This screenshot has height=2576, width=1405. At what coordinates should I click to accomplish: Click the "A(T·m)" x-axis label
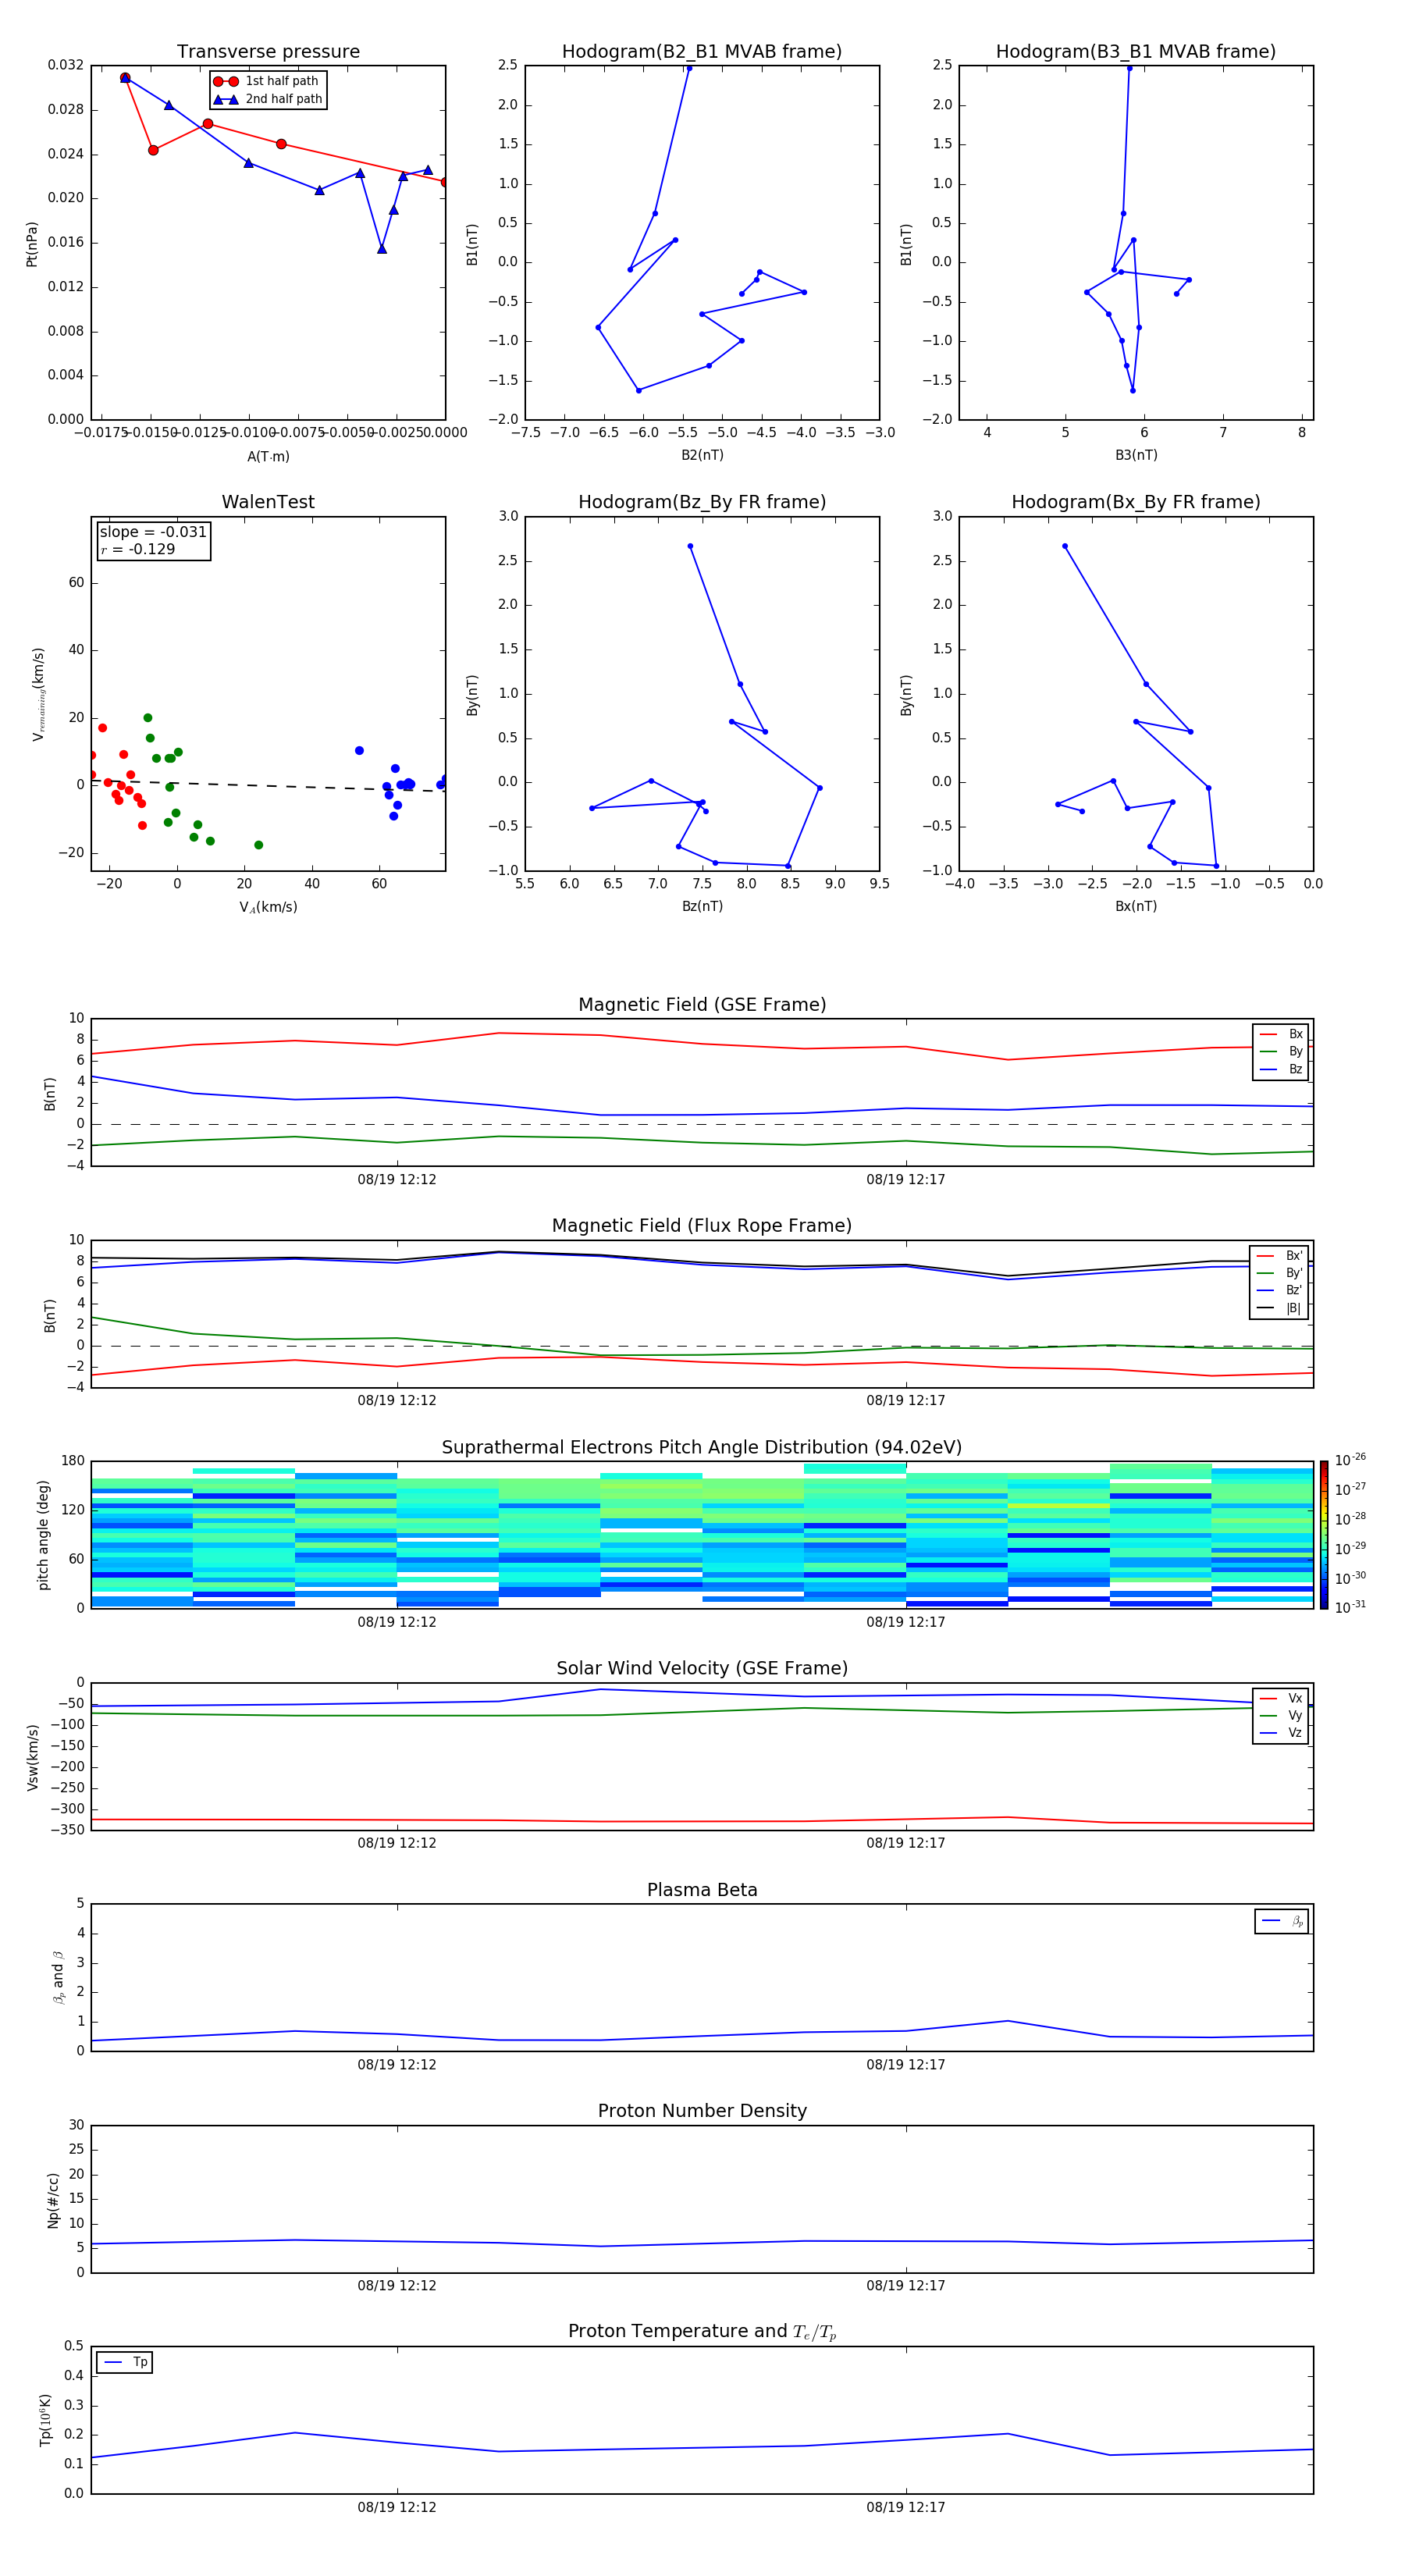[x=268, y=456]
